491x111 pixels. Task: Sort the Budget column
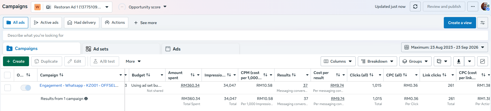(x=148, y=75)
